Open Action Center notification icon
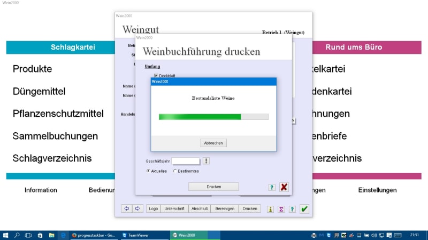428x240 pixels. (x=389, y=235)
